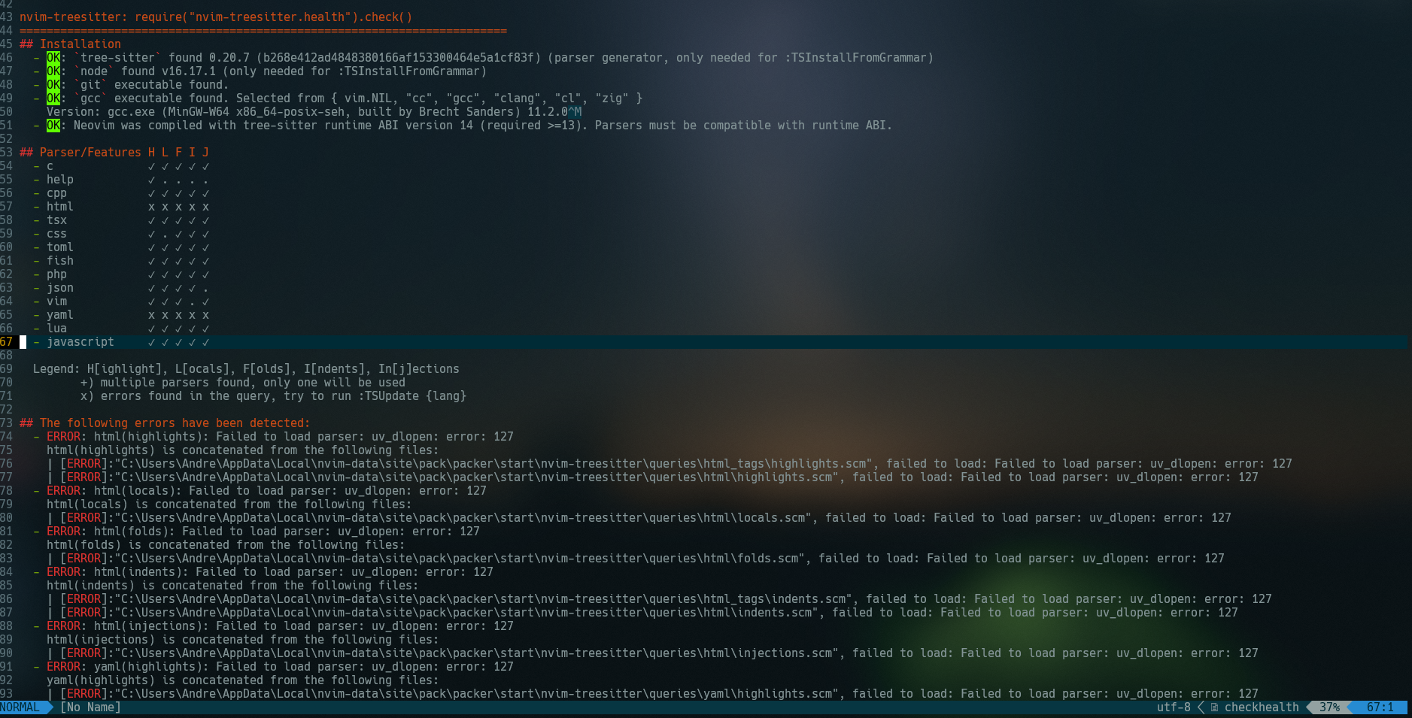Expand the Installation section heading
The height and width of the screenshot is (718, 1412).
click(x=71, y=44)
